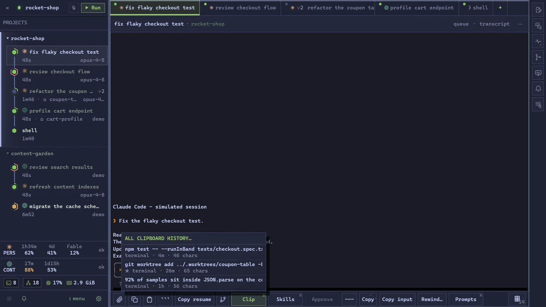
Task: Open the settings gear in the sidebar footer
Action: click(x=99, y=299)
